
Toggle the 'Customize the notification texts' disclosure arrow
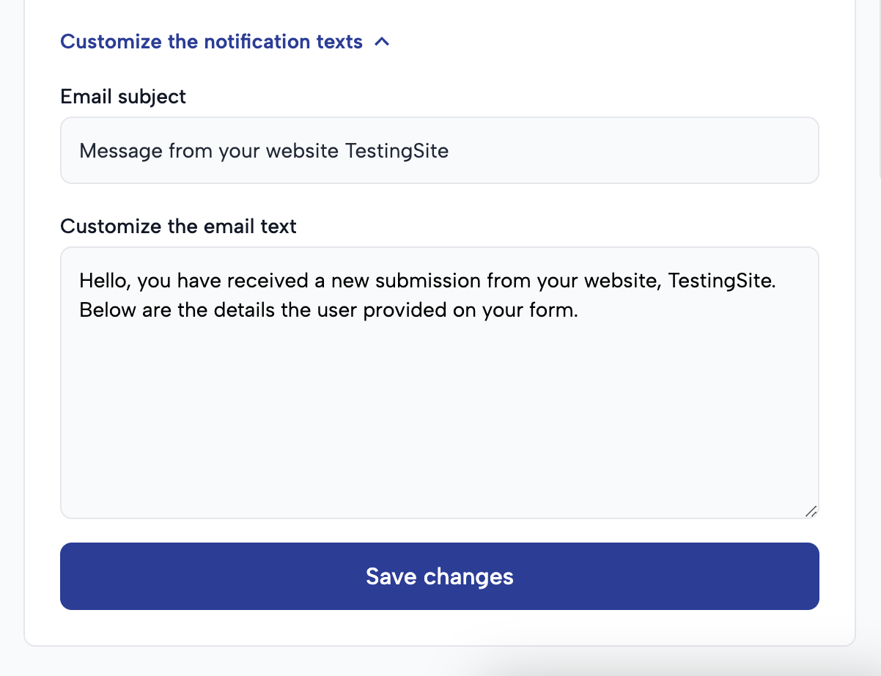pos(383,42)
